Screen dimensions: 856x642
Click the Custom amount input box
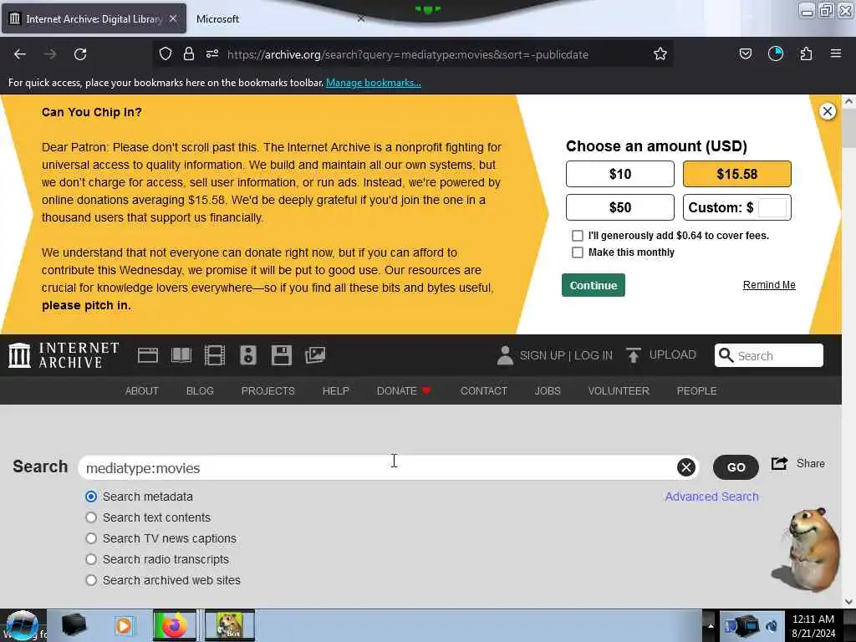772,207
